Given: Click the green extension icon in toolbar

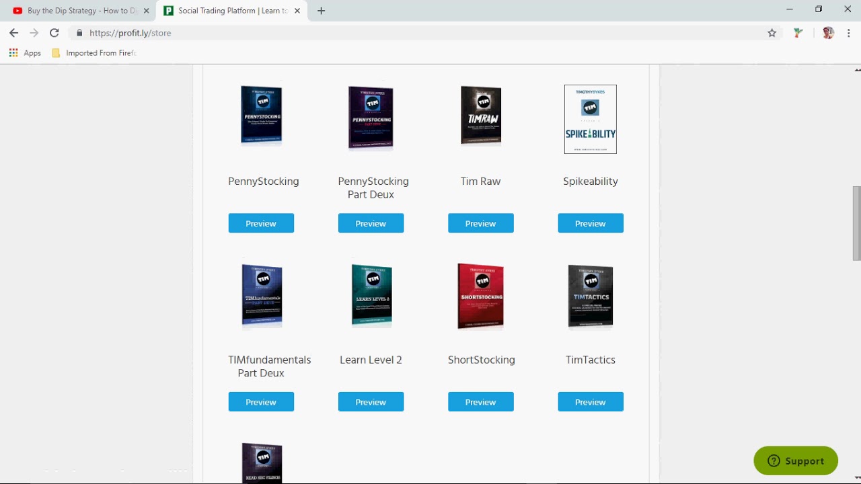Looking at the screenshot, I should pos(798,33).
